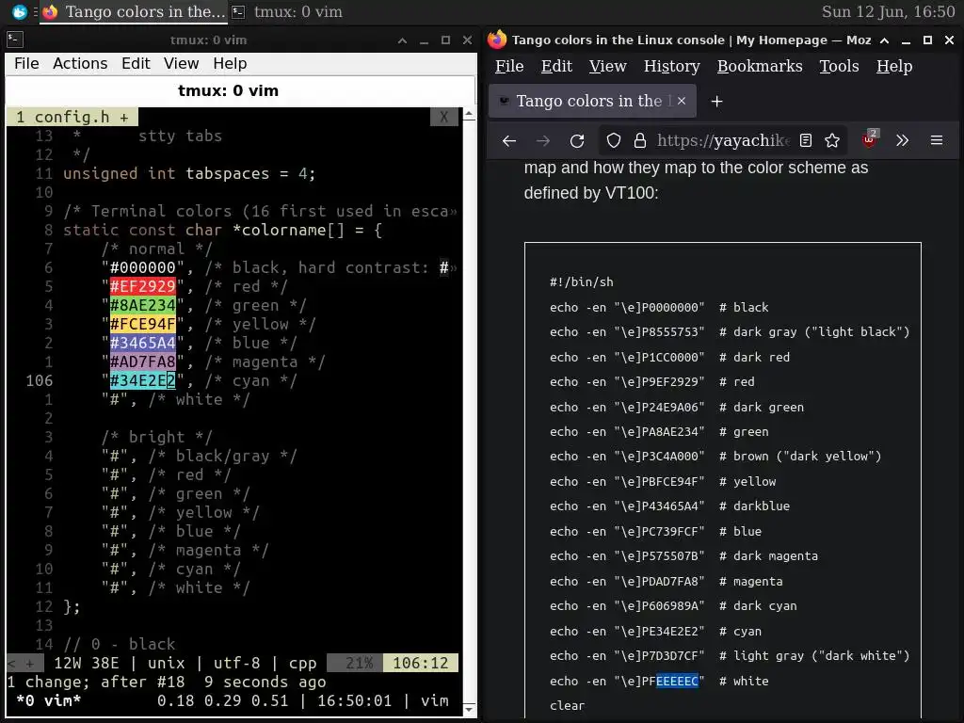This screenshot has width=964, height=723.
Task: Open terminal Actions menu
Action: tap(80, 63)
